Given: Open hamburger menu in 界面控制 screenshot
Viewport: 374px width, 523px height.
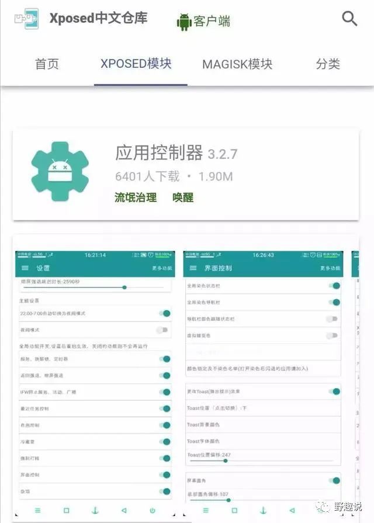Looking at the screenshot, I should pyautogui.click(x=193, y=268).
